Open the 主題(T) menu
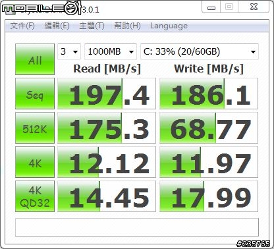 pos(92,26)
